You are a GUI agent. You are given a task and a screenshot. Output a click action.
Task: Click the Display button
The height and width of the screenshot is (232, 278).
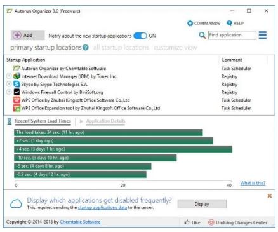[x=202, y=204]
